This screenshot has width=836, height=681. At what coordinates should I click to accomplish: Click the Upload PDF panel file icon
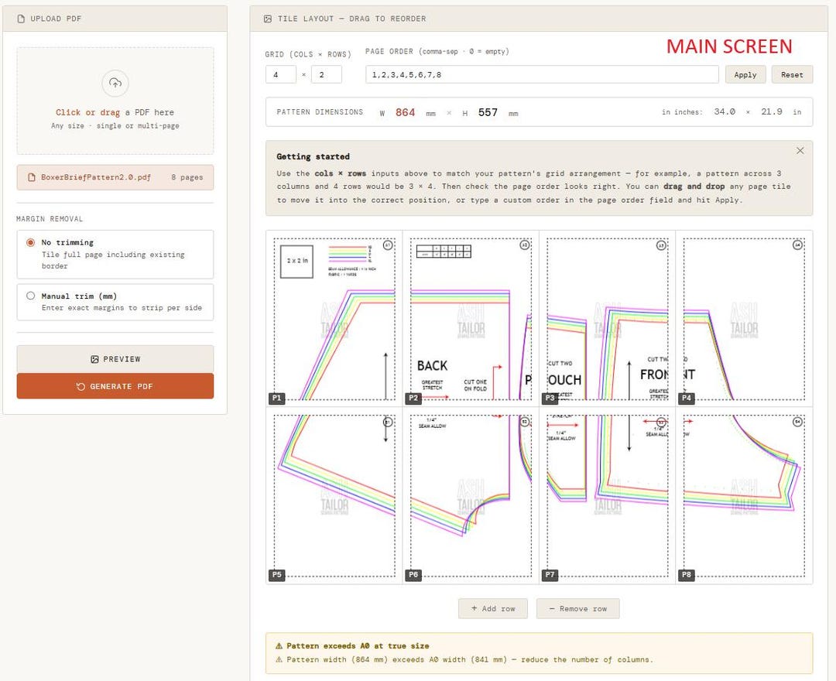coord(22,19)
